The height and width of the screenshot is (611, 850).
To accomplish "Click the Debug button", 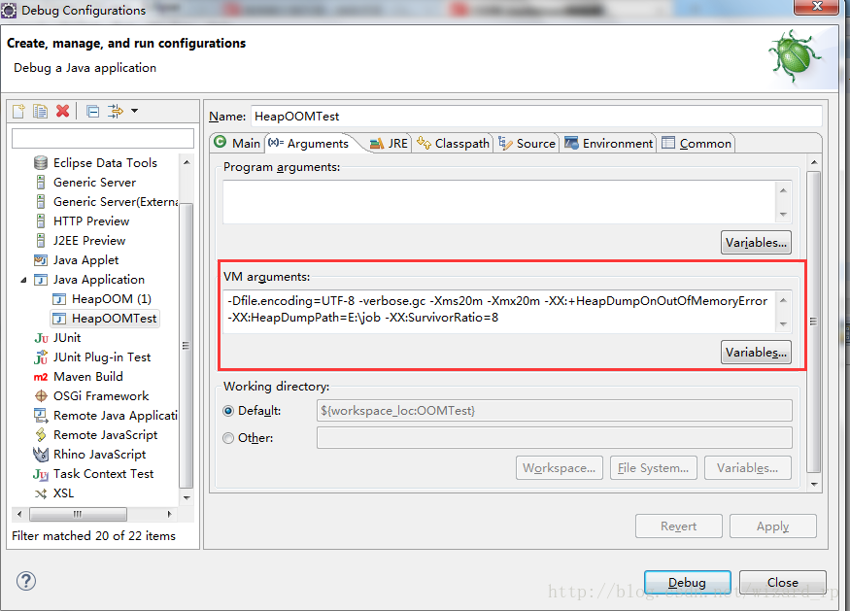I will (687, 582).
